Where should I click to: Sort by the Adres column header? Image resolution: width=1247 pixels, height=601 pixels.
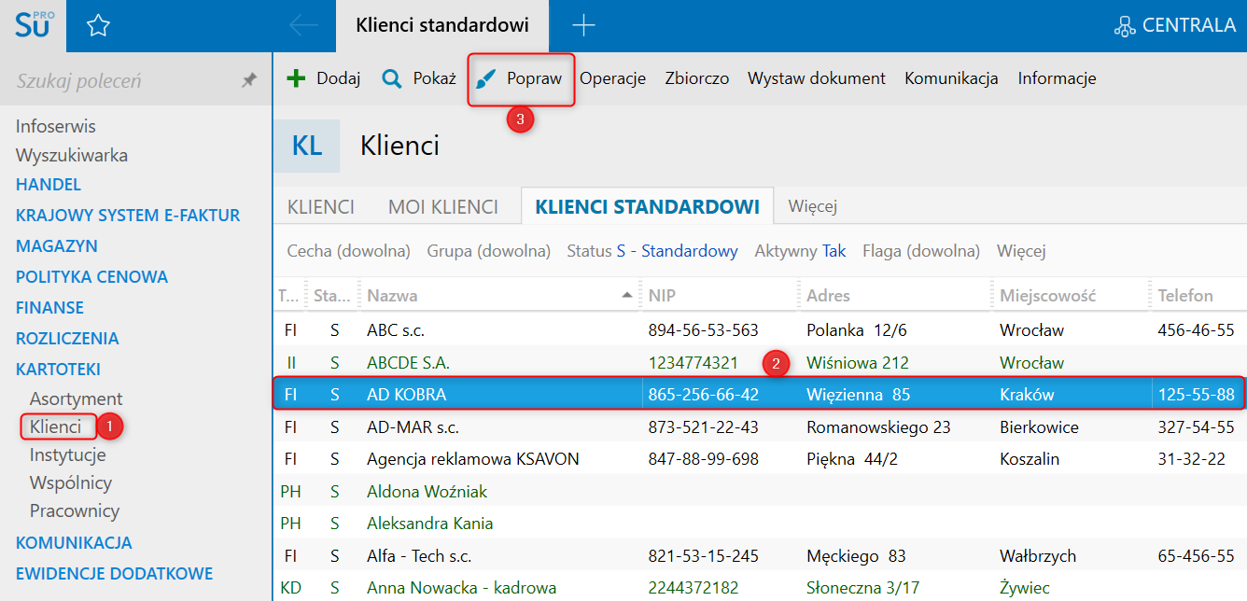coord(828,296)
